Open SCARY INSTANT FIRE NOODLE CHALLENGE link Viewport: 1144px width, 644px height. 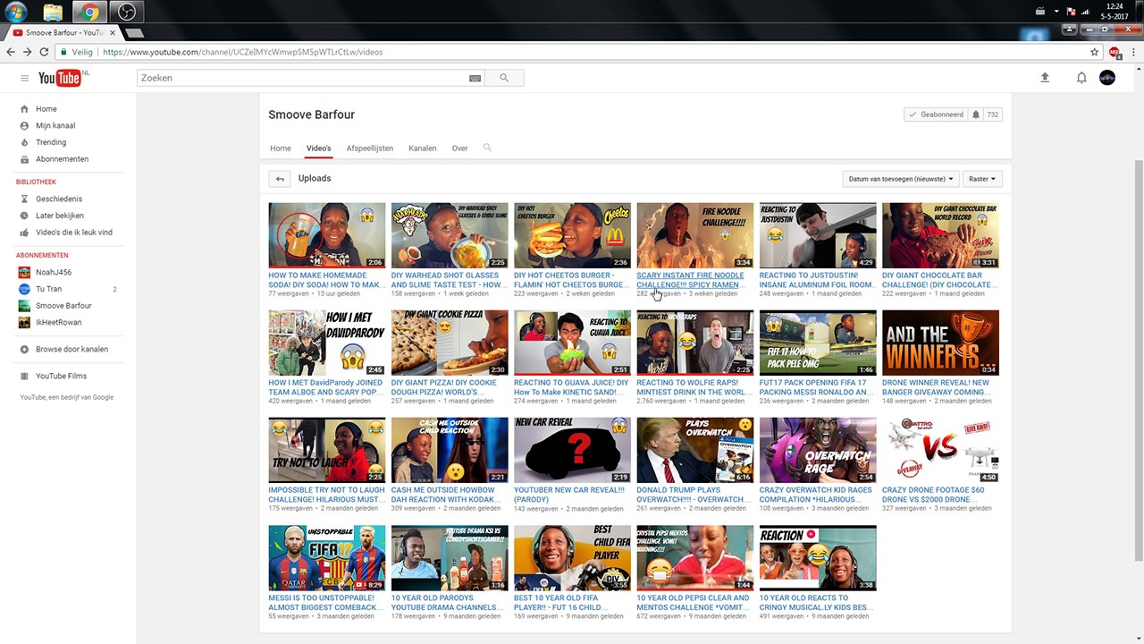tap(691, 280)
